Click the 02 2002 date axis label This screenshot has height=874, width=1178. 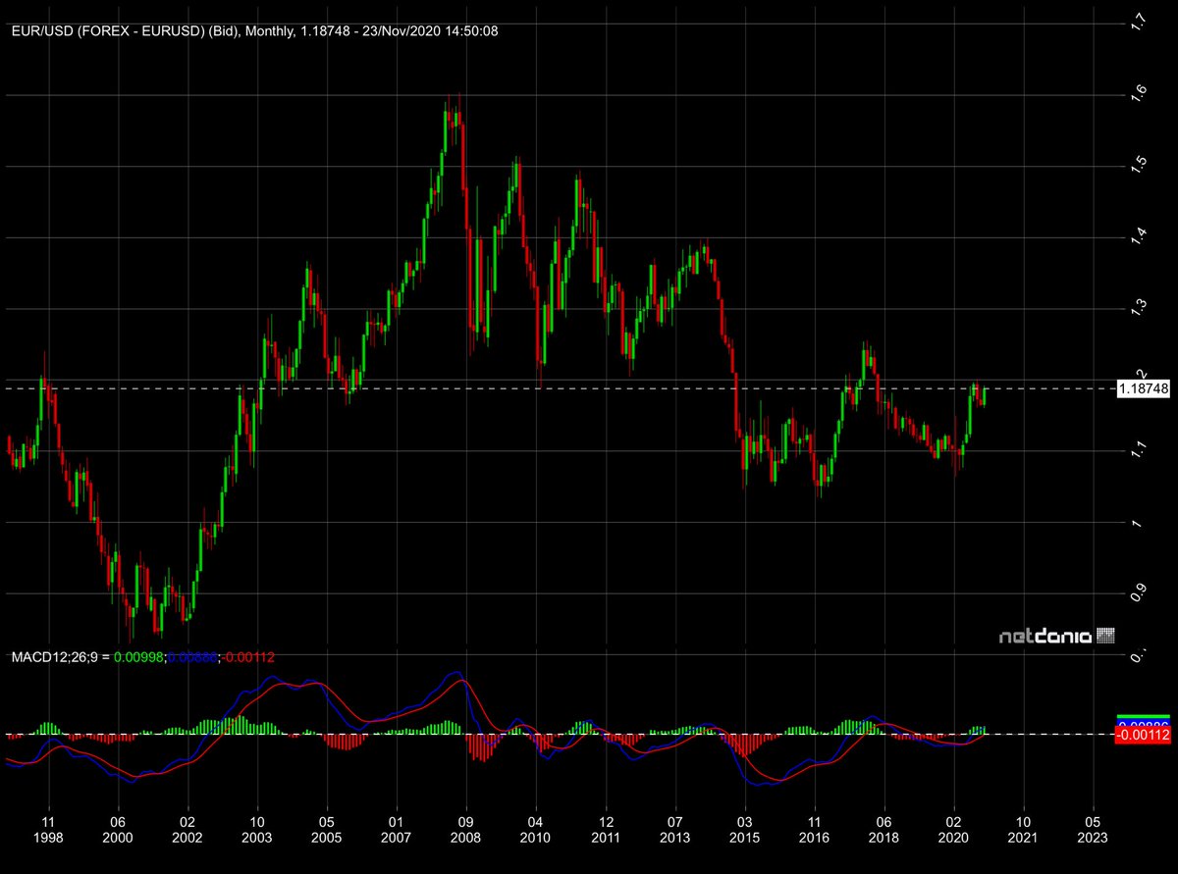pos(187,830)
